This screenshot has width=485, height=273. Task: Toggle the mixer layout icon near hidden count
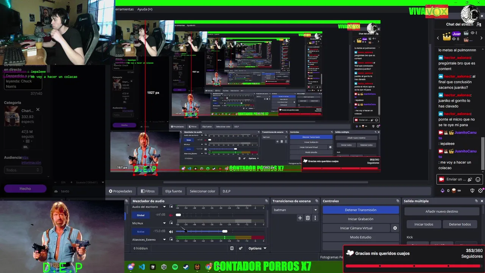[x=232, y=248]
